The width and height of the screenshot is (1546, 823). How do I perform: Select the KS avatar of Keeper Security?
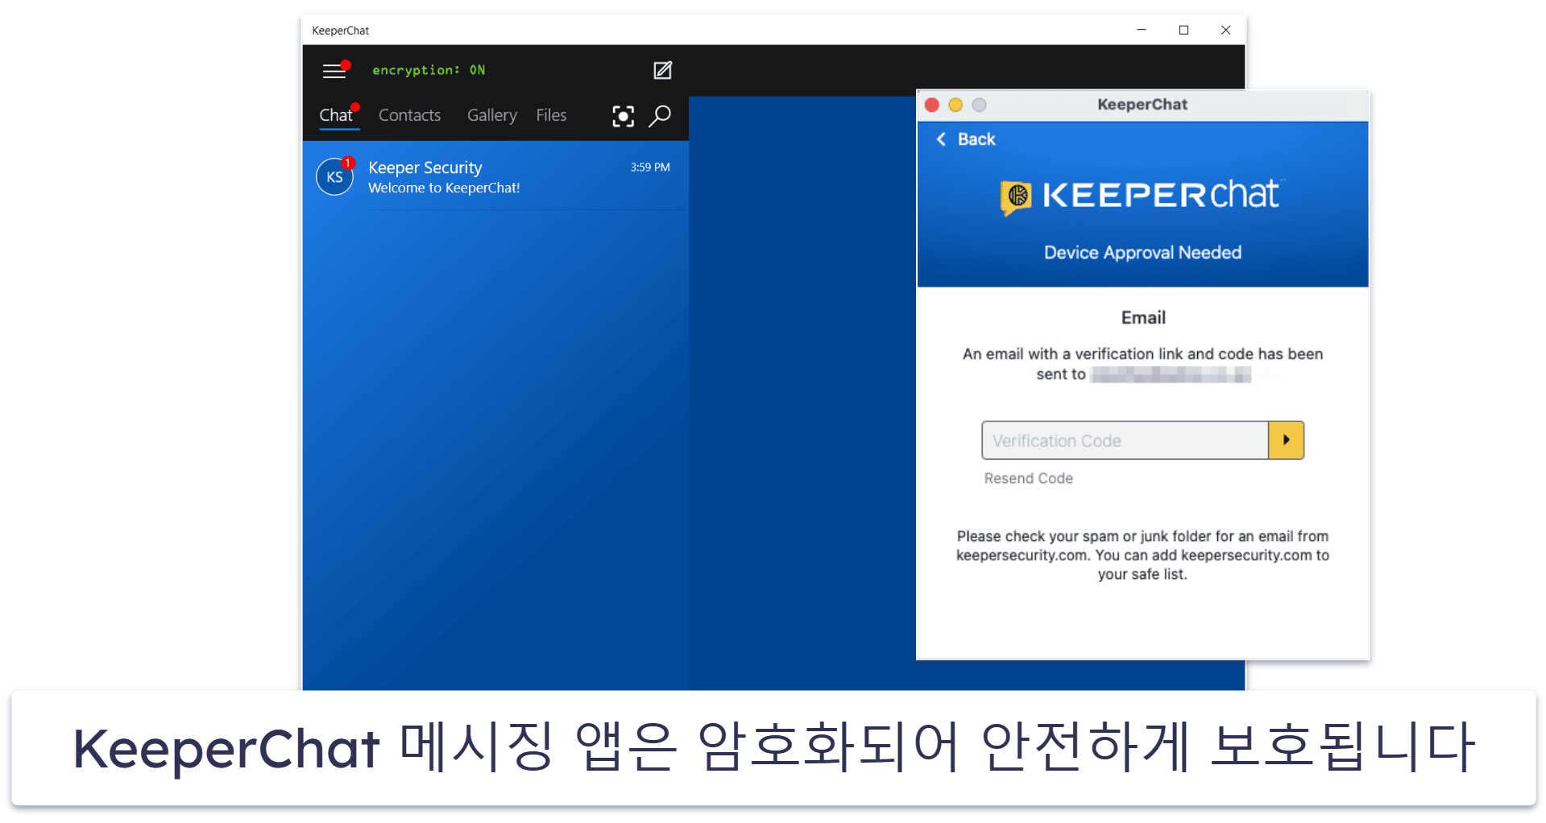point(334,177)
